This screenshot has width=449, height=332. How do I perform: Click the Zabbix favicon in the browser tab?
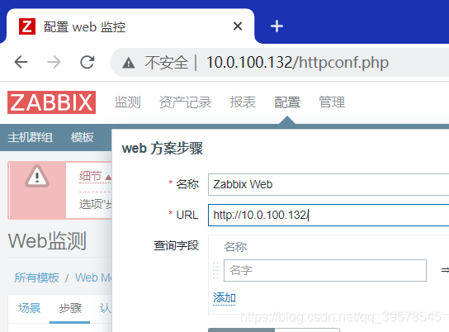click(x=27, y=26)
